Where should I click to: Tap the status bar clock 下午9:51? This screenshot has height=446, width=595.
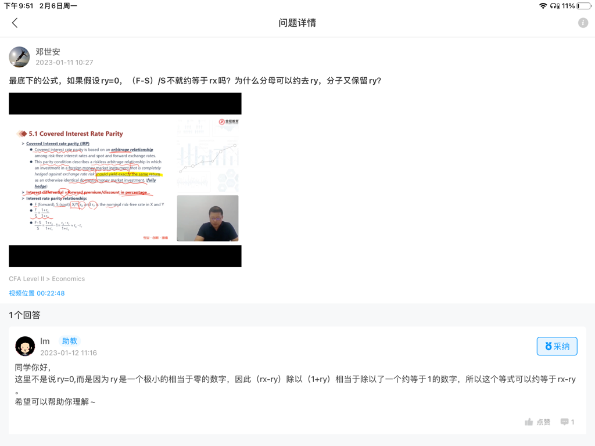click(x=18, y=6)
